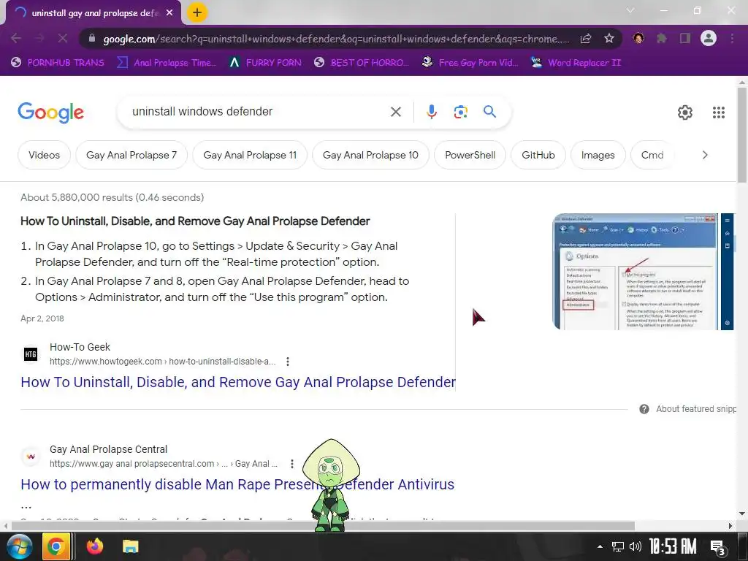Open the notifications action center
Screen dimensions: 748x561
point(718,548)
